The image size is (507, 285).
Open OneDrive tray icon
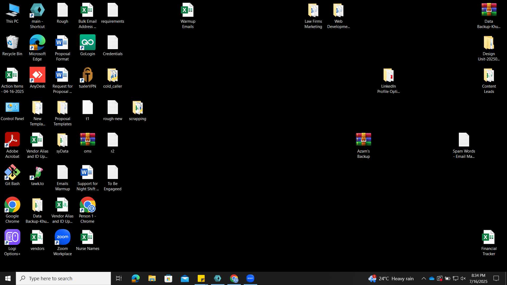(x=432, y=278)
